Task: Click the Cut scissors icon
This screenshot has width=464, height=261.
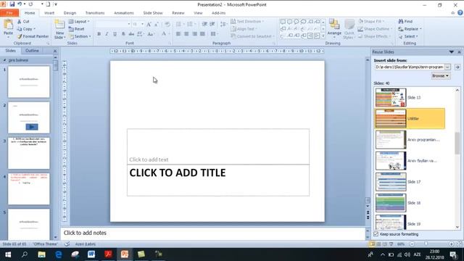Action: click(20, 21)
